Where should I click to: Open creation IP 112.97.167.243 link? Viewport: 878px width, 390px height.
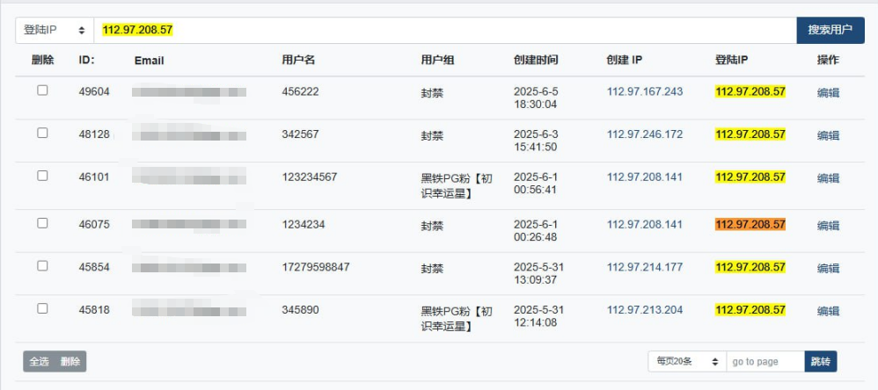[644, 92]
